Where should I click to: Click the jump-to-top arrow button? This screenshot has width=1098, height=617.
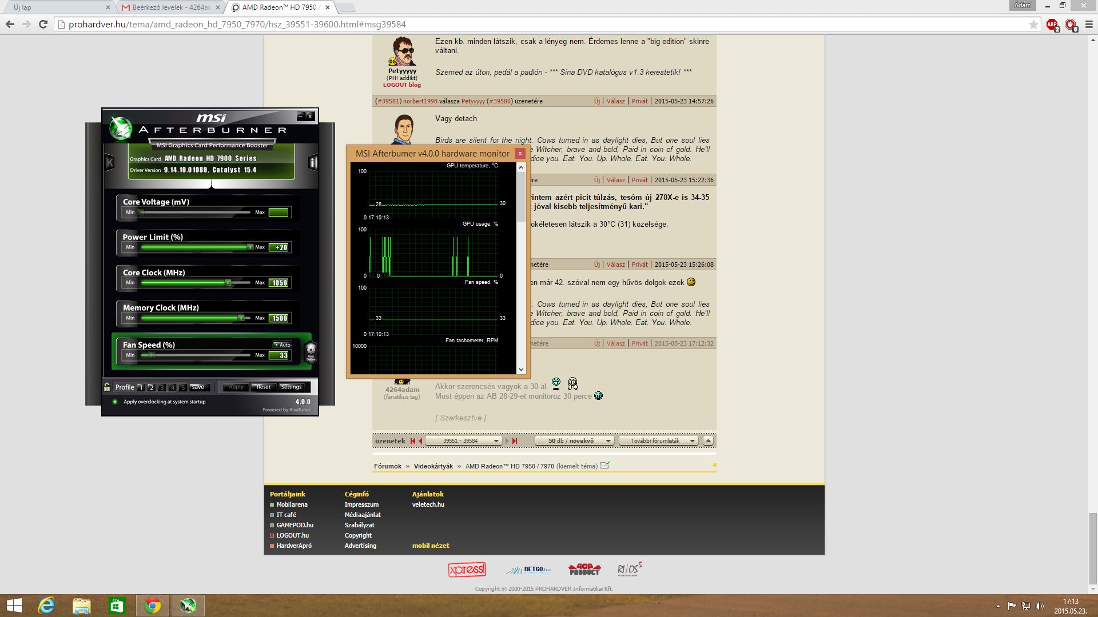tap(708, 440)
